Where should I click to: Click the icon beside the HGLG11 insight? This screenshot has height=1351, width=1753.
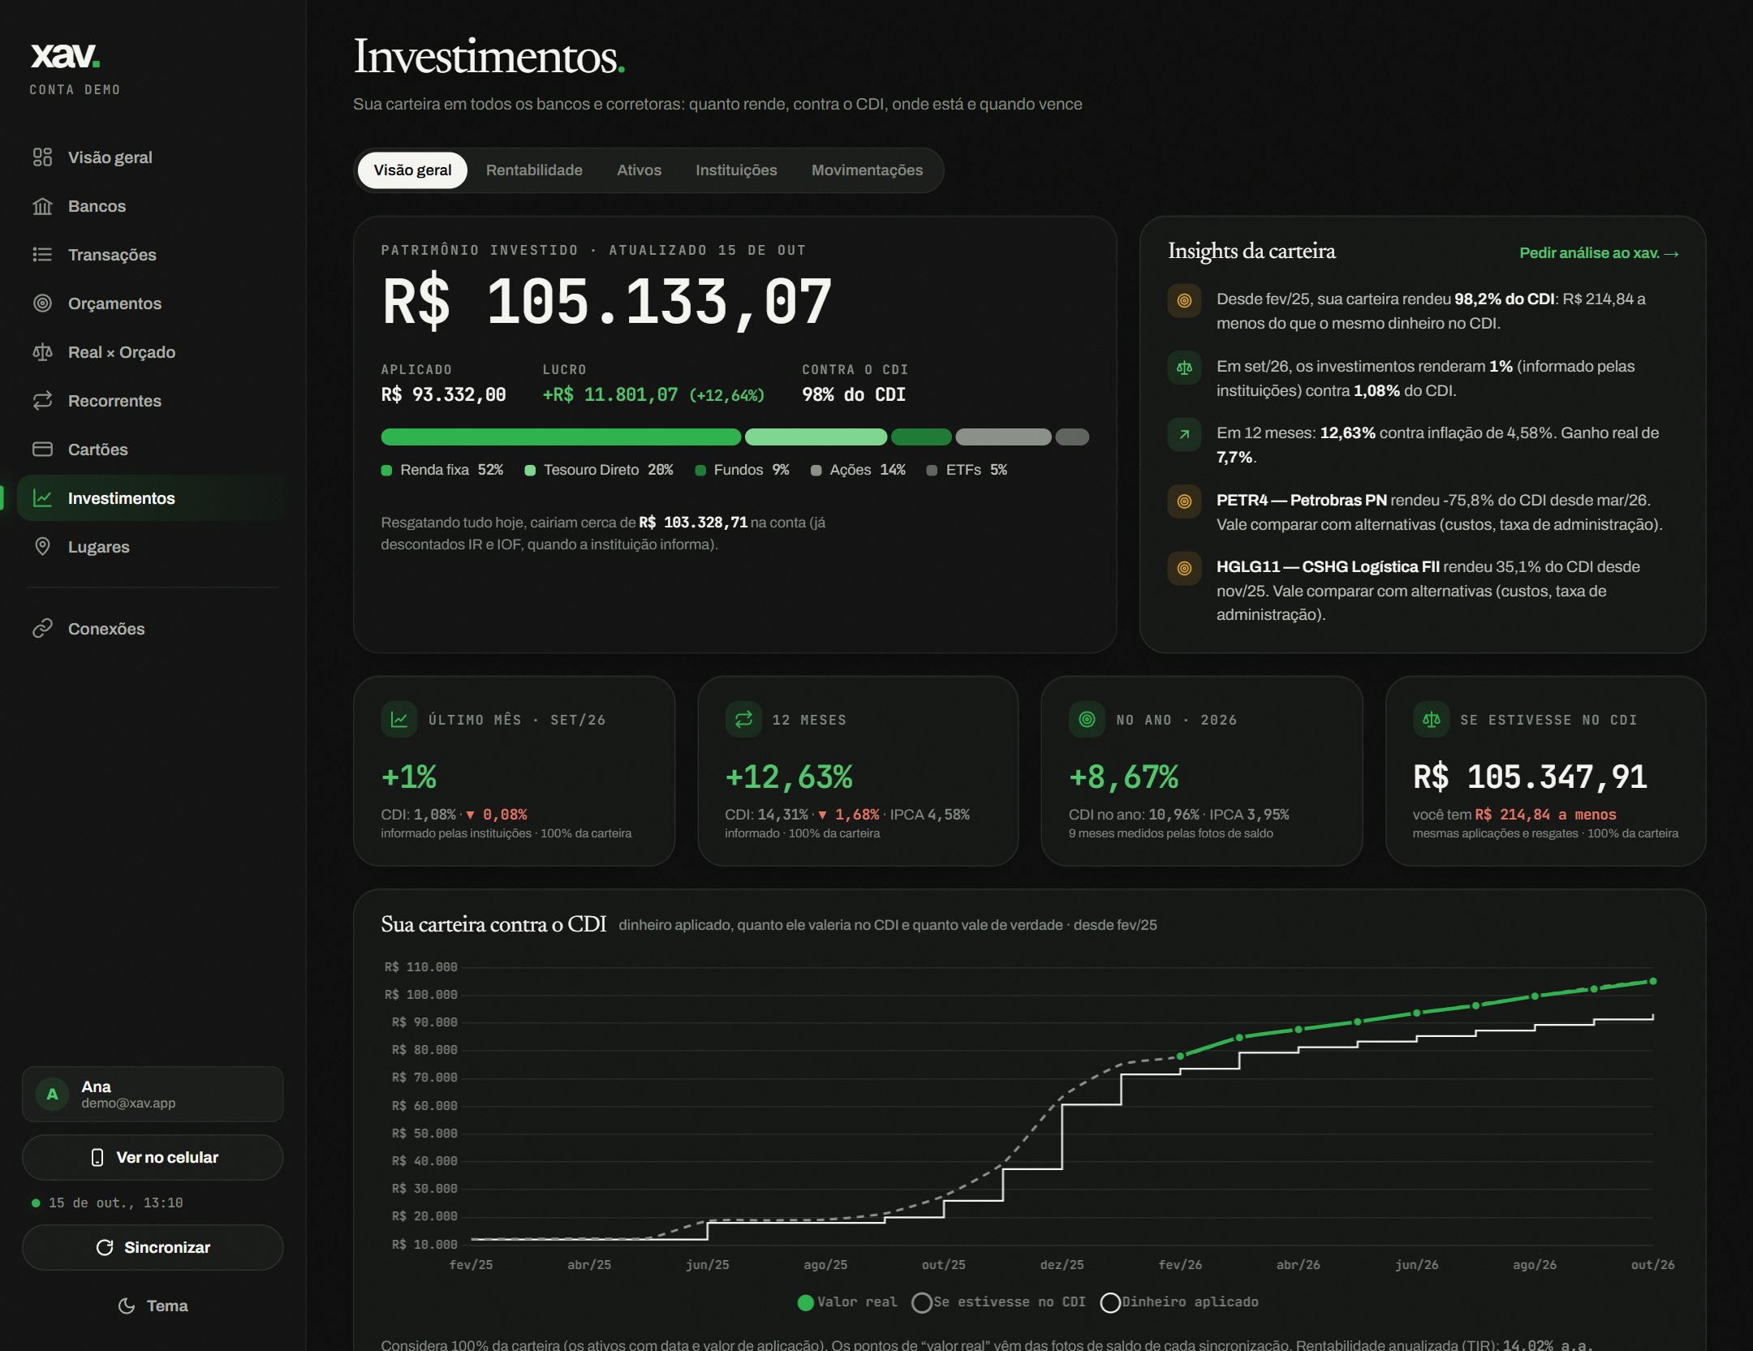[1184, 568]
